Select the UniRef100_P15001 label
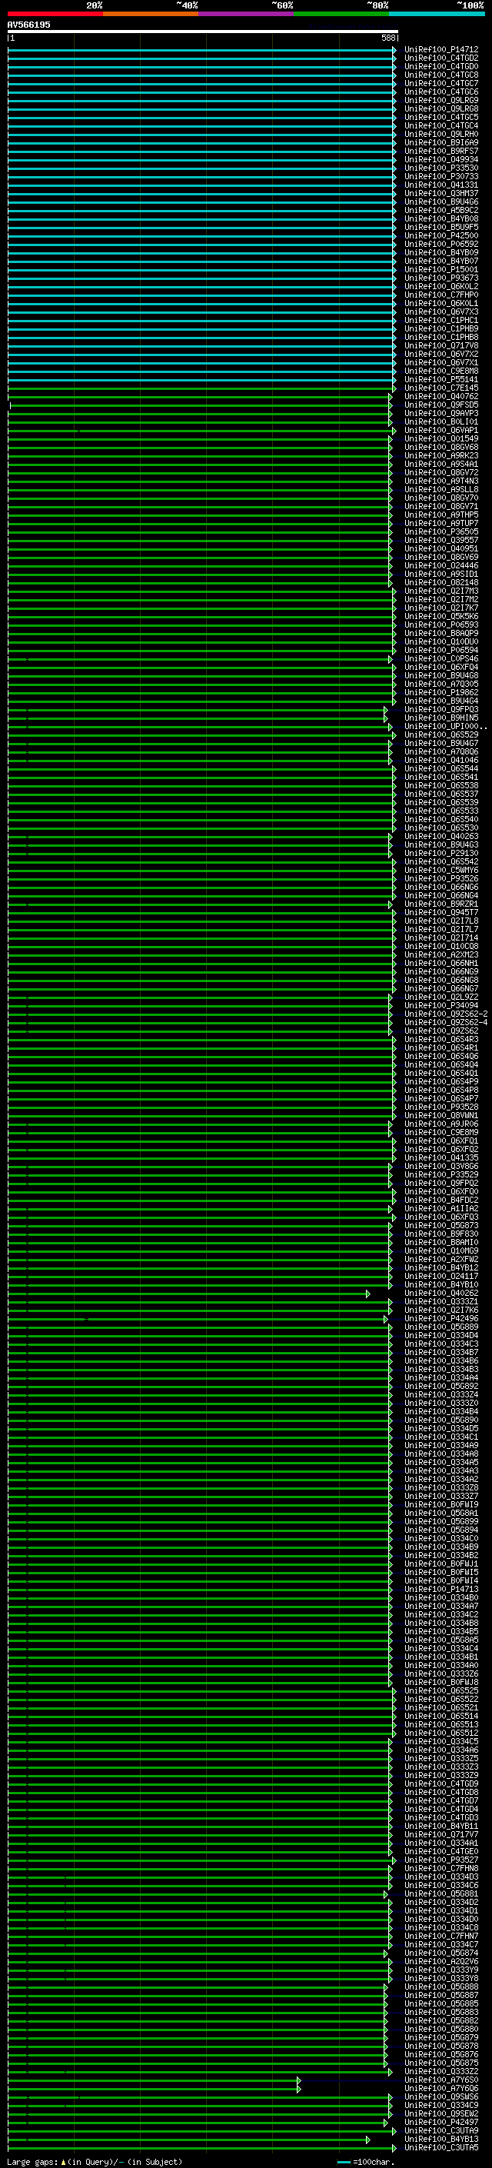This screenshot has height=2168, width=492. click(441, 269)
